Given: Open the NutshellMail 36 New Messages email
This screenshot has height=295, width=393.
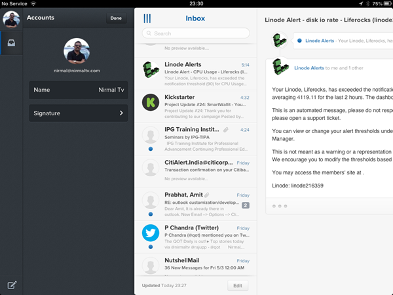Looking at the screenshot, I should 196,265.
